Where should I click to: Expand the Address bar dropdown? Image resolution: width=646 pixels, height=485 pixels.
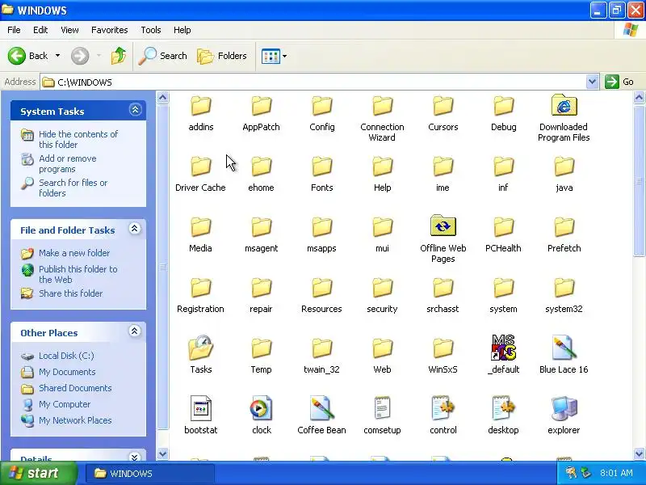click(x=592, y=82)
